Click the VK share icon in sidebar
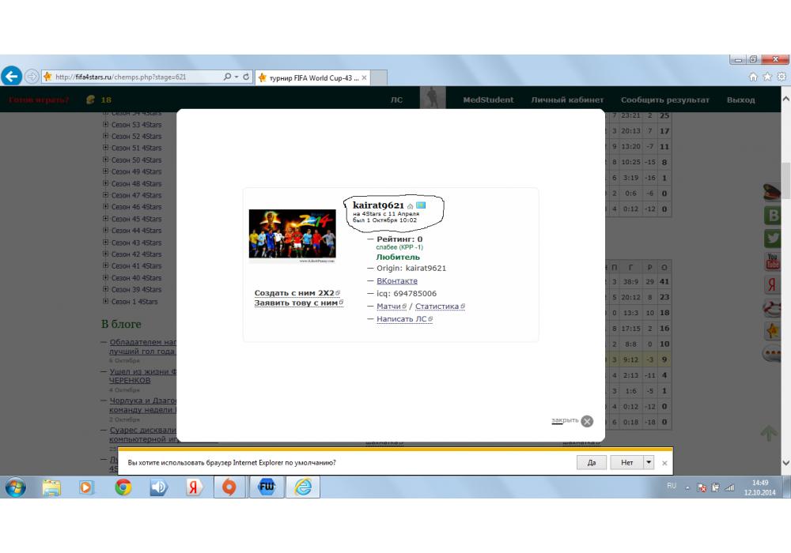The width and height of the screenshot is (791, 553). pos(773,215)
